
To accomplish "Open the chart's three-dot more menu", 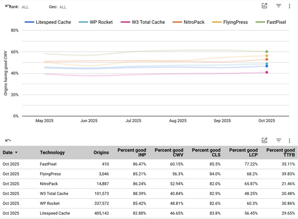I will click(x=289, y=6).
